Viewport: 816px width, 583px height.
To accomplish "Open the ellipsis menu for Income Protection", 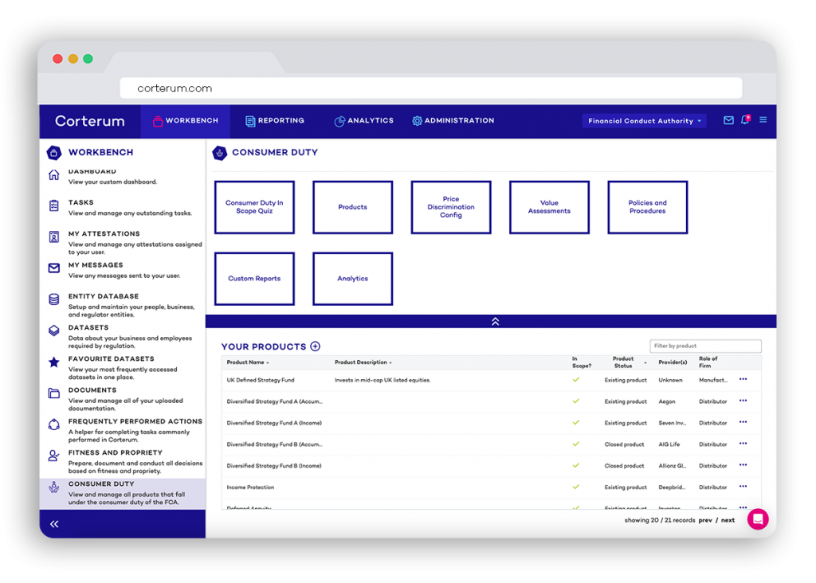I will click(x=743, y=487).
